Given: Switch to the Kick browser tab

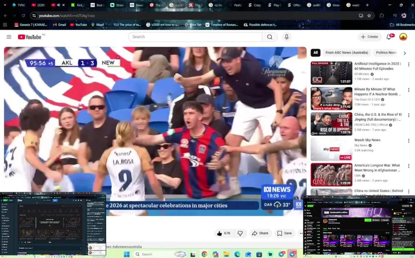Looking at the screenshot, I should [x=77, y=5].
